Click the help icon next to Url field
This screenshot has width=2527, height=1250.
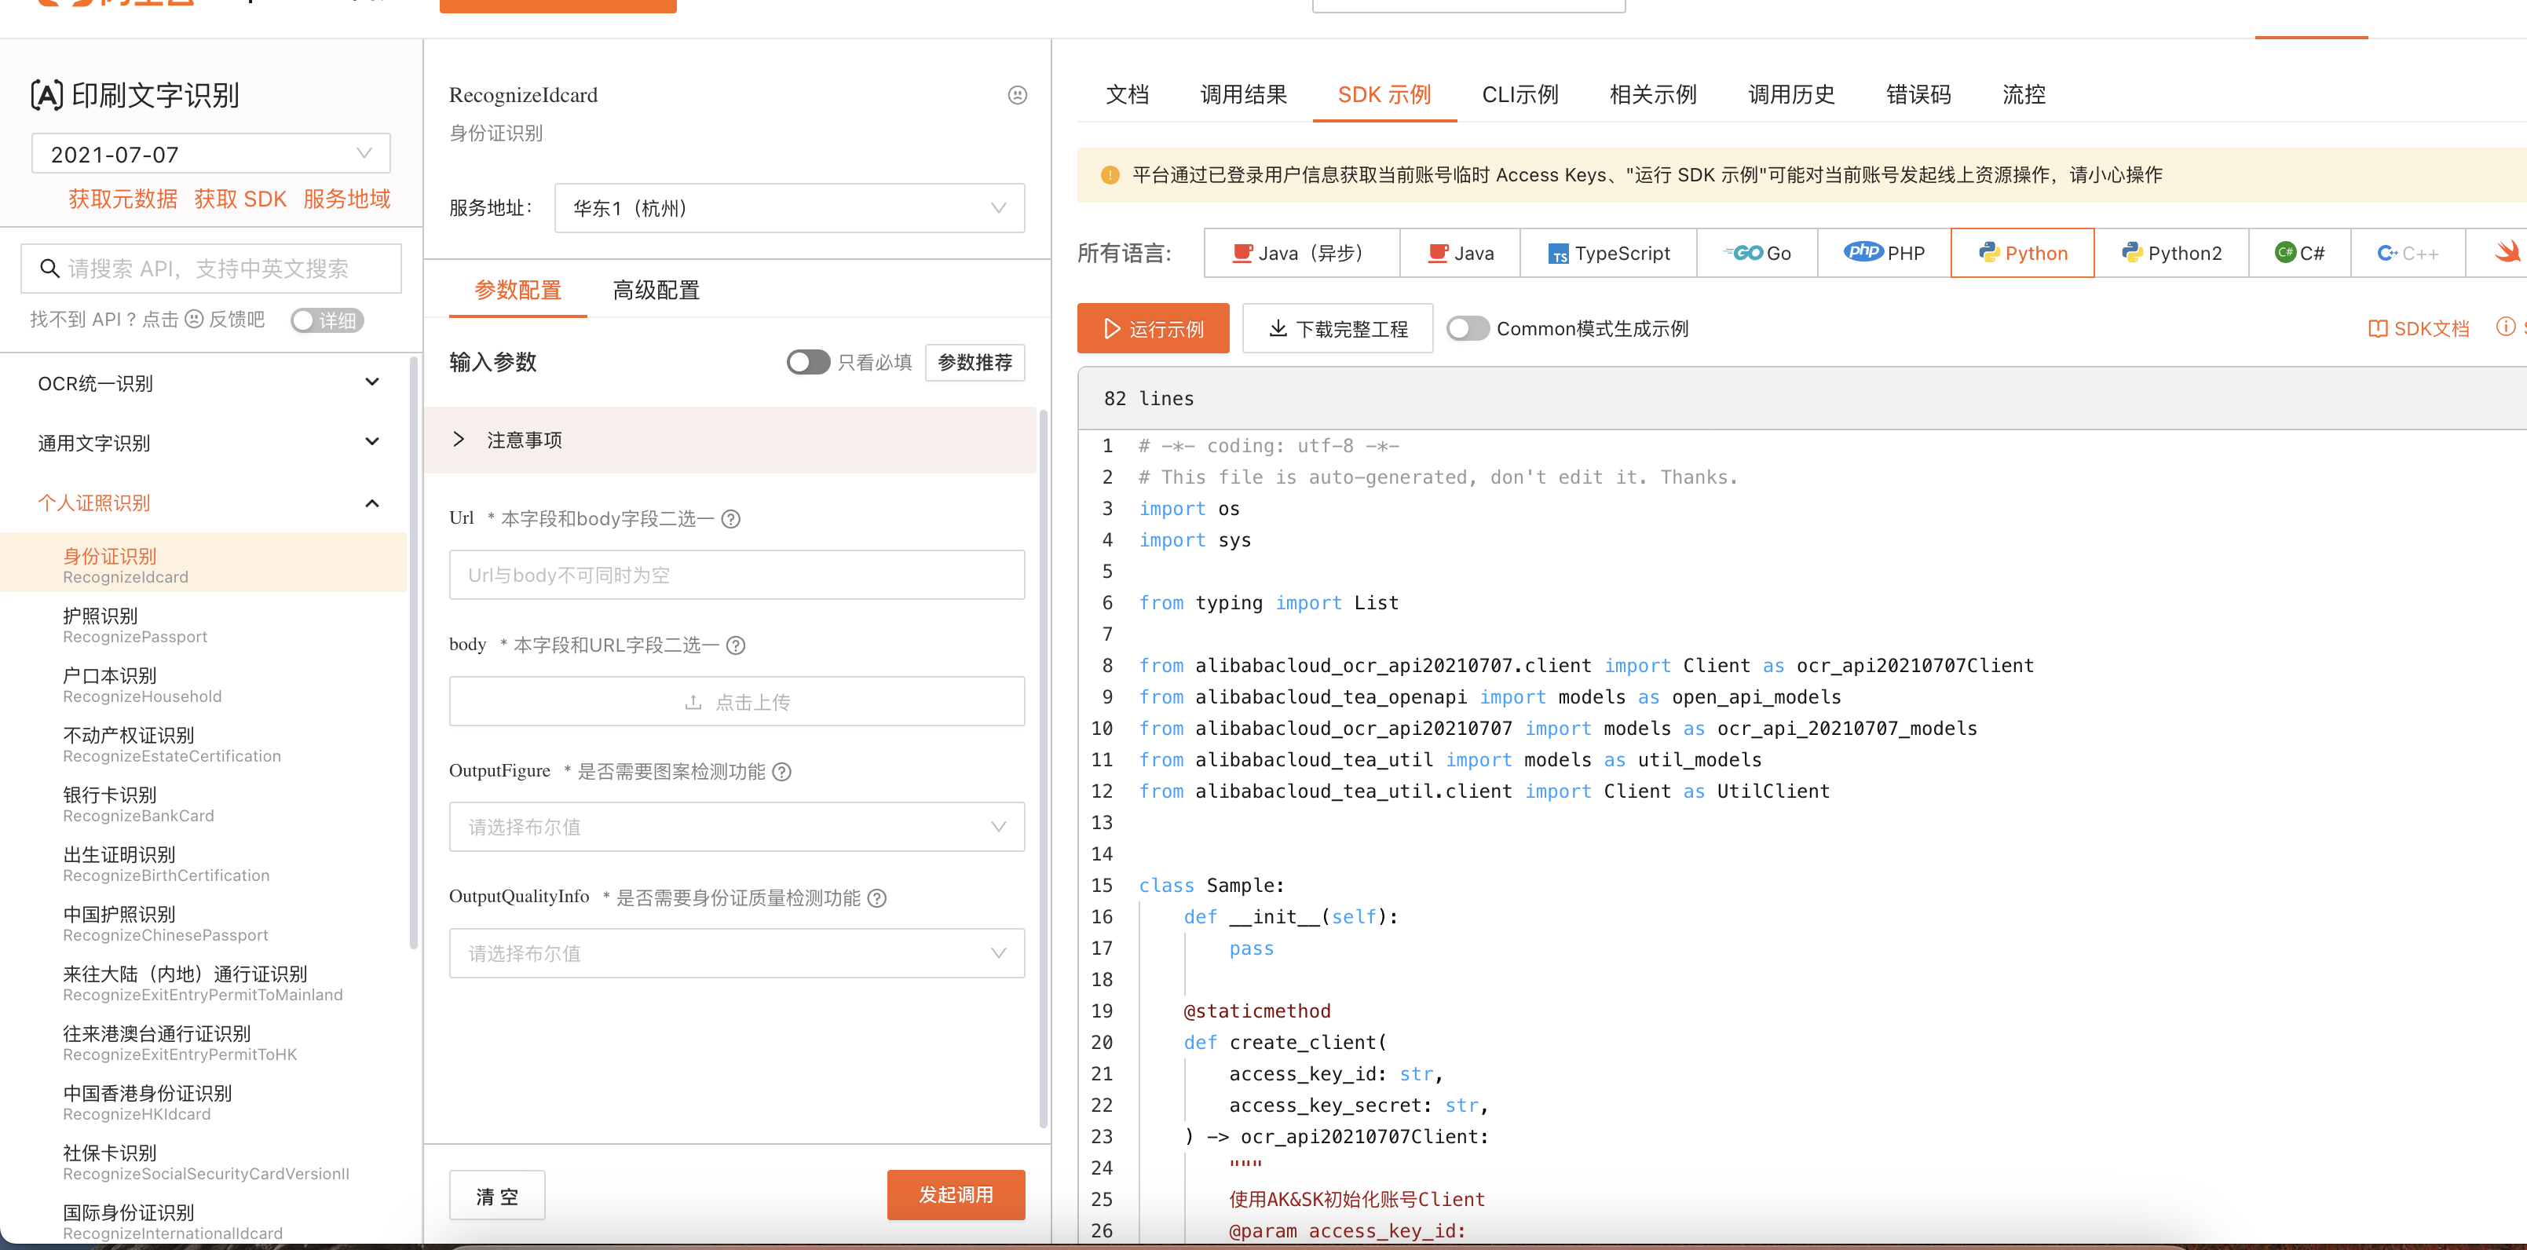coord(731,519)
